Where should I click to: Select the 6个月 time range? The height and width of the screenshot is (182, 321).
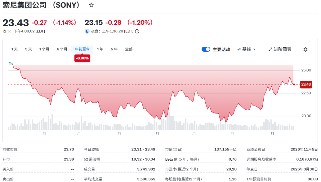click(62, 49)
